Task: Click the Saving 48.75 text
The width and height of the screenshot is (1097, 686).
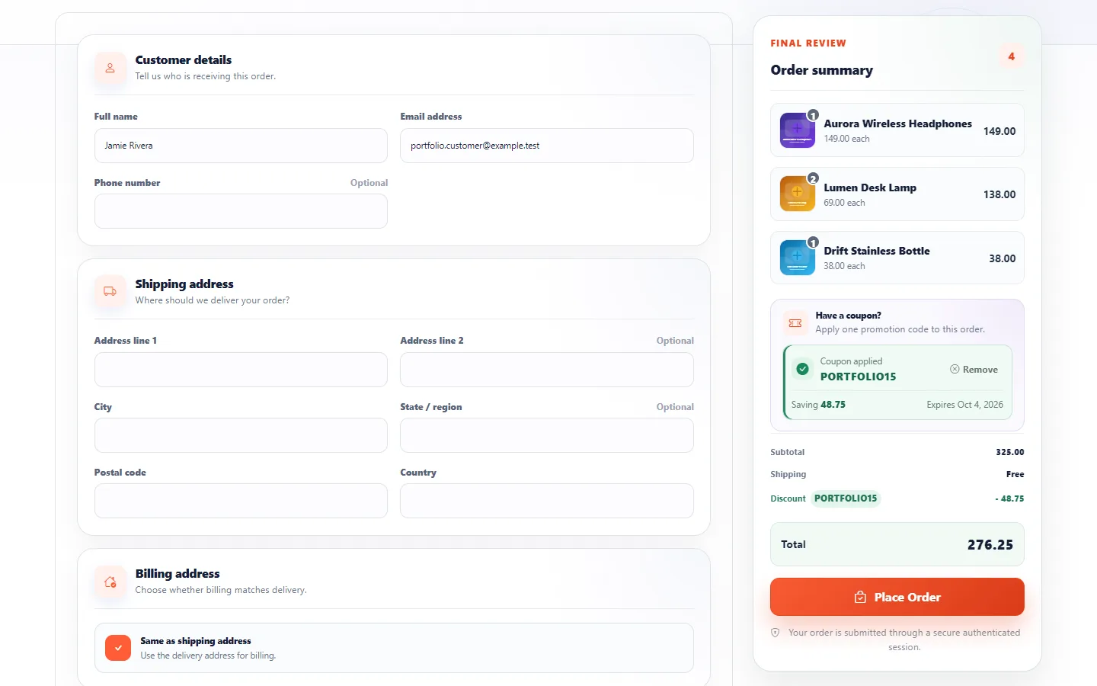Action: pos(818,405)
